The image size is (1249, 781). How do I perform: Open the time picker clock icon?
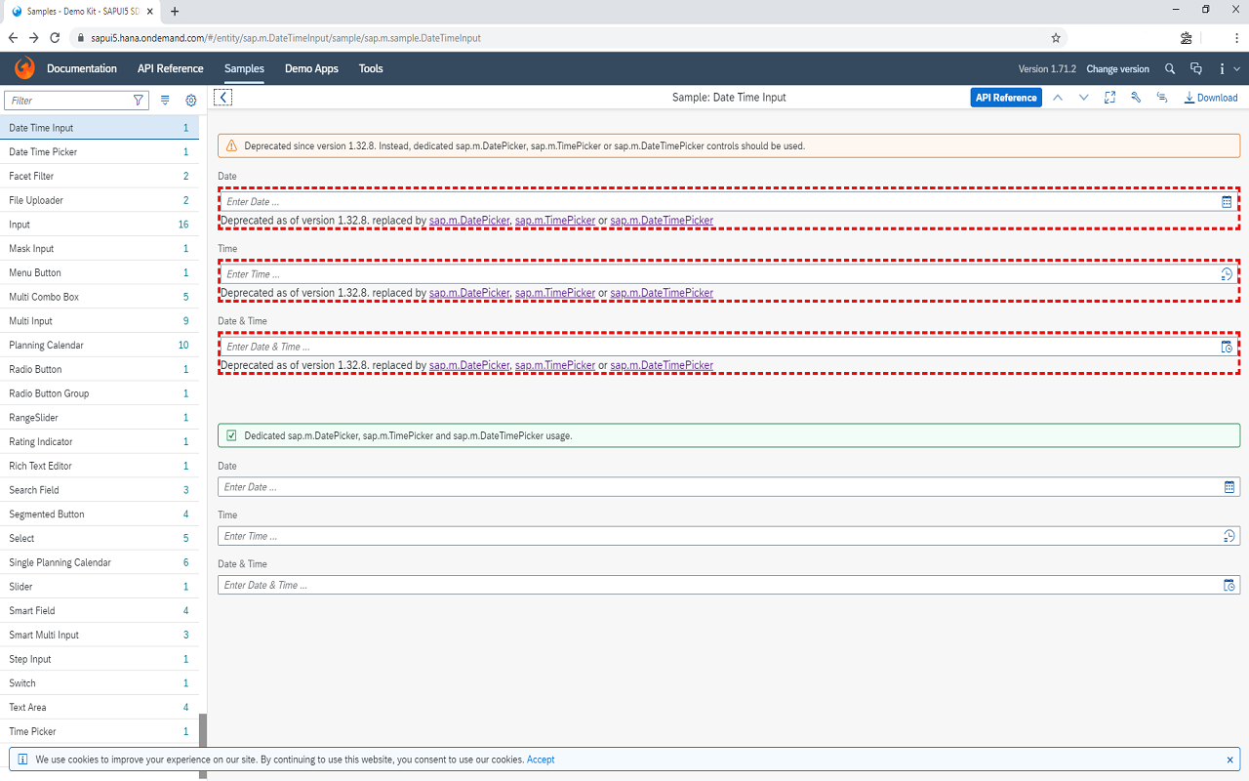coord(1227,274)
